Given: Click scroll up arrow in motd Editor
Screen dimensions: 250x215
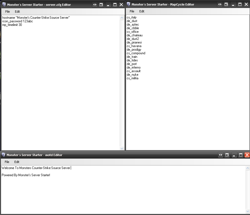Looking at the screenshot, I should [x=248, y=168].
